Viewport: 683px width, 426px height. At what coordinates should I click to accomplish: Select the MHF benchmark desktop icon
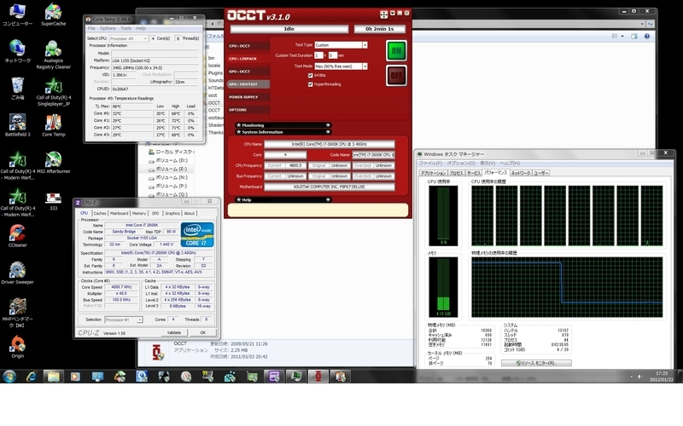coord(17,313)
